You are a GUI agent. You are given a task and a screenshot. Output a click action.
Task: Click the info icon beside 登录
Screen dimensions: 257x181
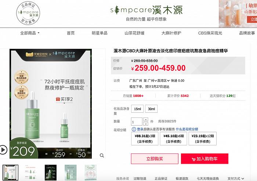click(x=134, y=129)
